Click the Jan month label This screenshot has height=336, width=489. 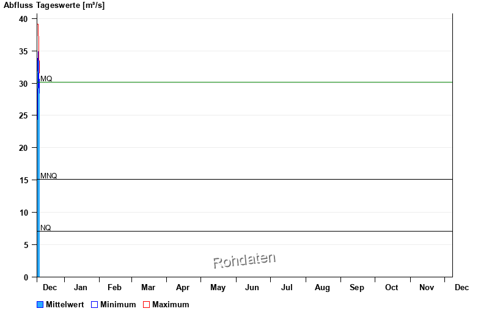click(x=81, y=288)
